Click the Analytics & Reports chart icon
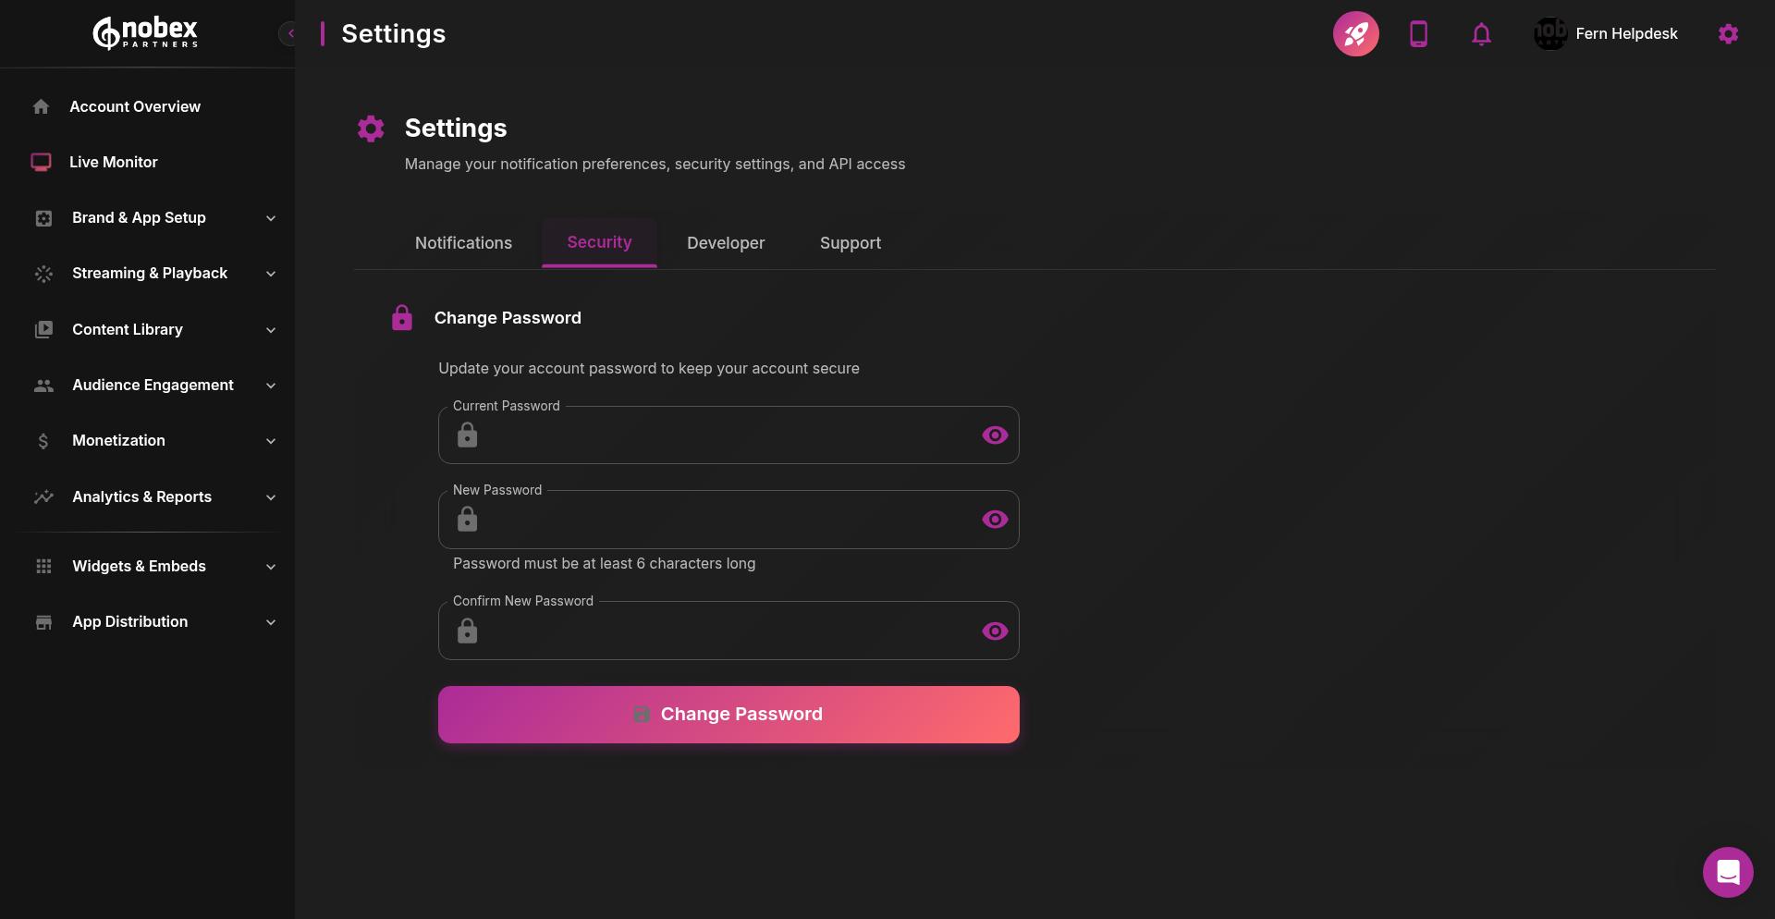Screen dimensions: 1775x919 click(x=43, y=496)
